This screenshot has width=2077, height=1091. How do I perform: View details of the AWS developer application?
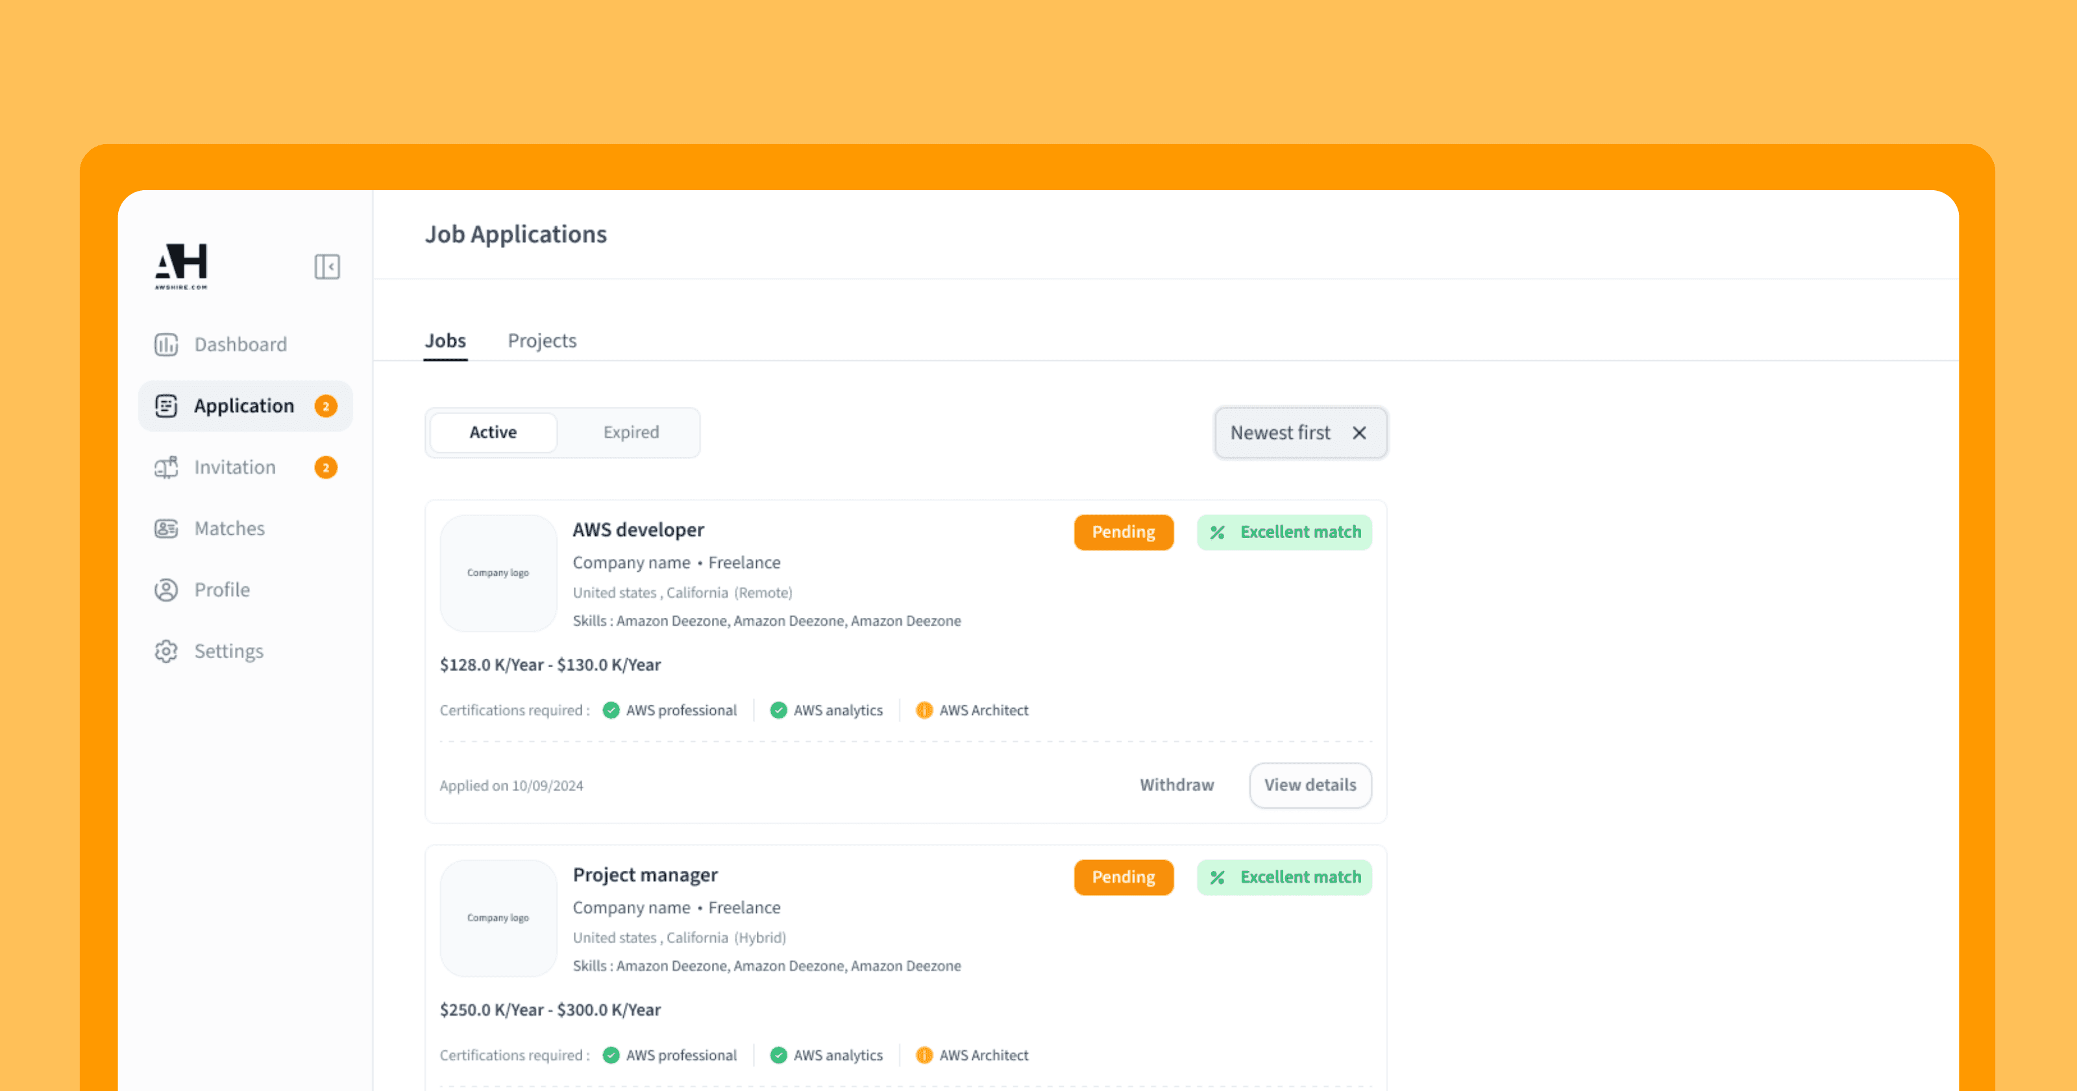(x=1309, y=785)
